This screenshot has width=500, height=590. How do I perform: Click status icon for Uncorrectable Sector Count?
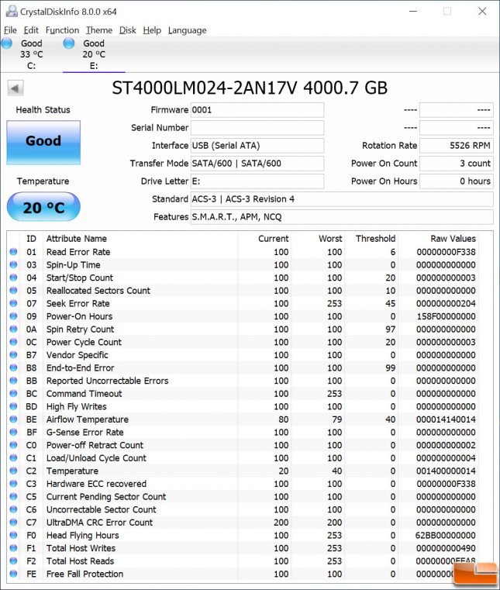pyautogui.click(x=13, y=509)
